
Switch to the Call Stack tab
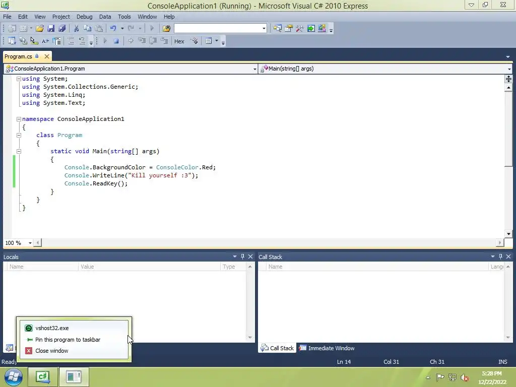277,348
